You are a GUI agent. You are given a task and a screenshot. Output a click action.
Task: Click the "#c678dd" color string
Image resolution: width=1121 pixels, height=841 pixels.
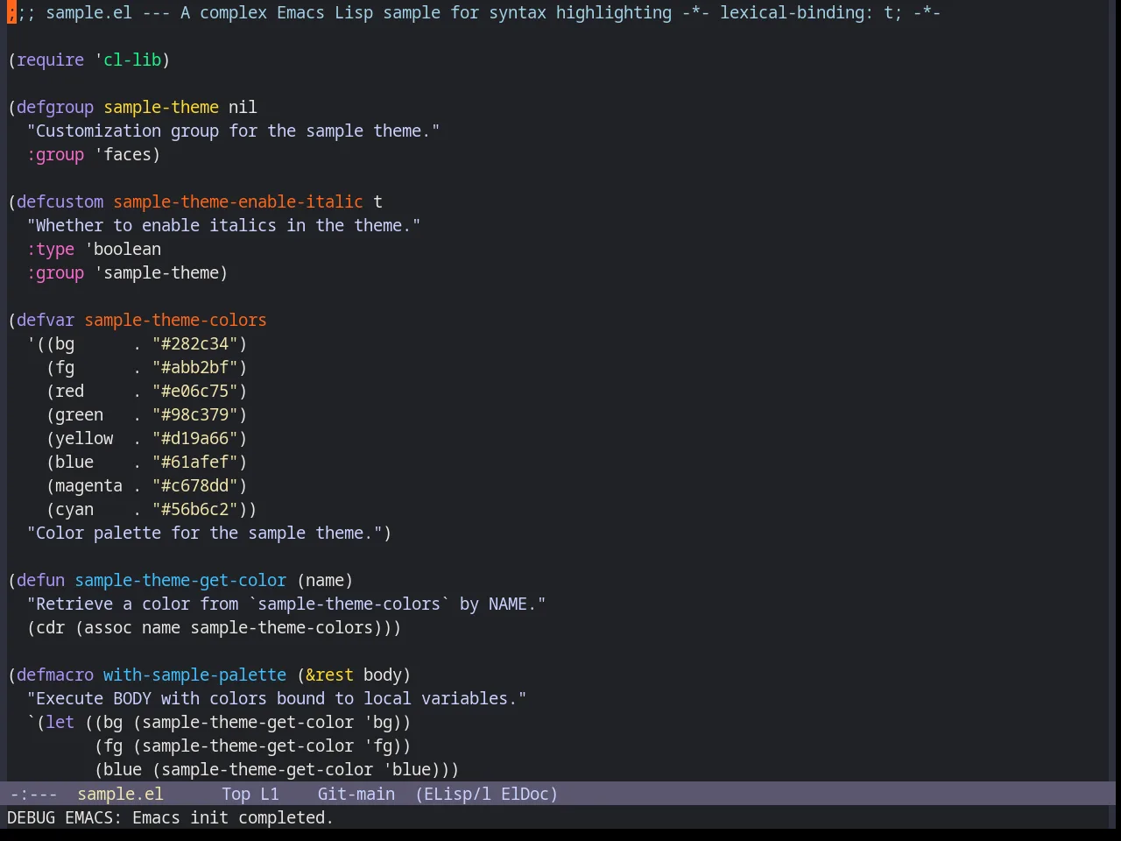pyautogui.click(x=194, y=485)
